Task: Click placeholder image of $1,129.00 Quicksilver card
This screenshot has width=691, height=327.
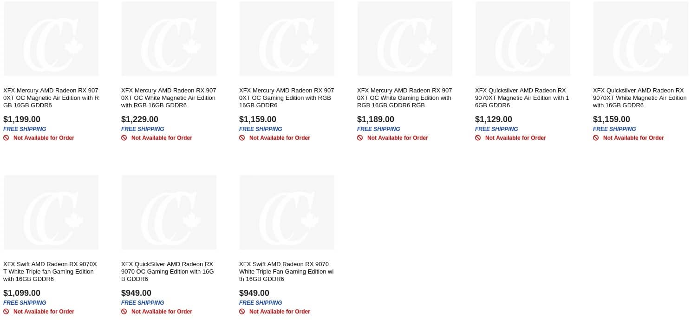Action: point(523,39)
